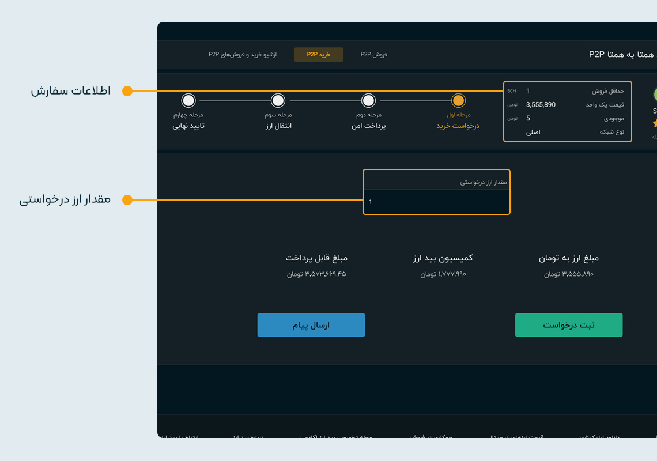
Task: Click the commission value ۱,۷۷۷.۹۹۰ تومان
Action: click(x=443, y=274)
